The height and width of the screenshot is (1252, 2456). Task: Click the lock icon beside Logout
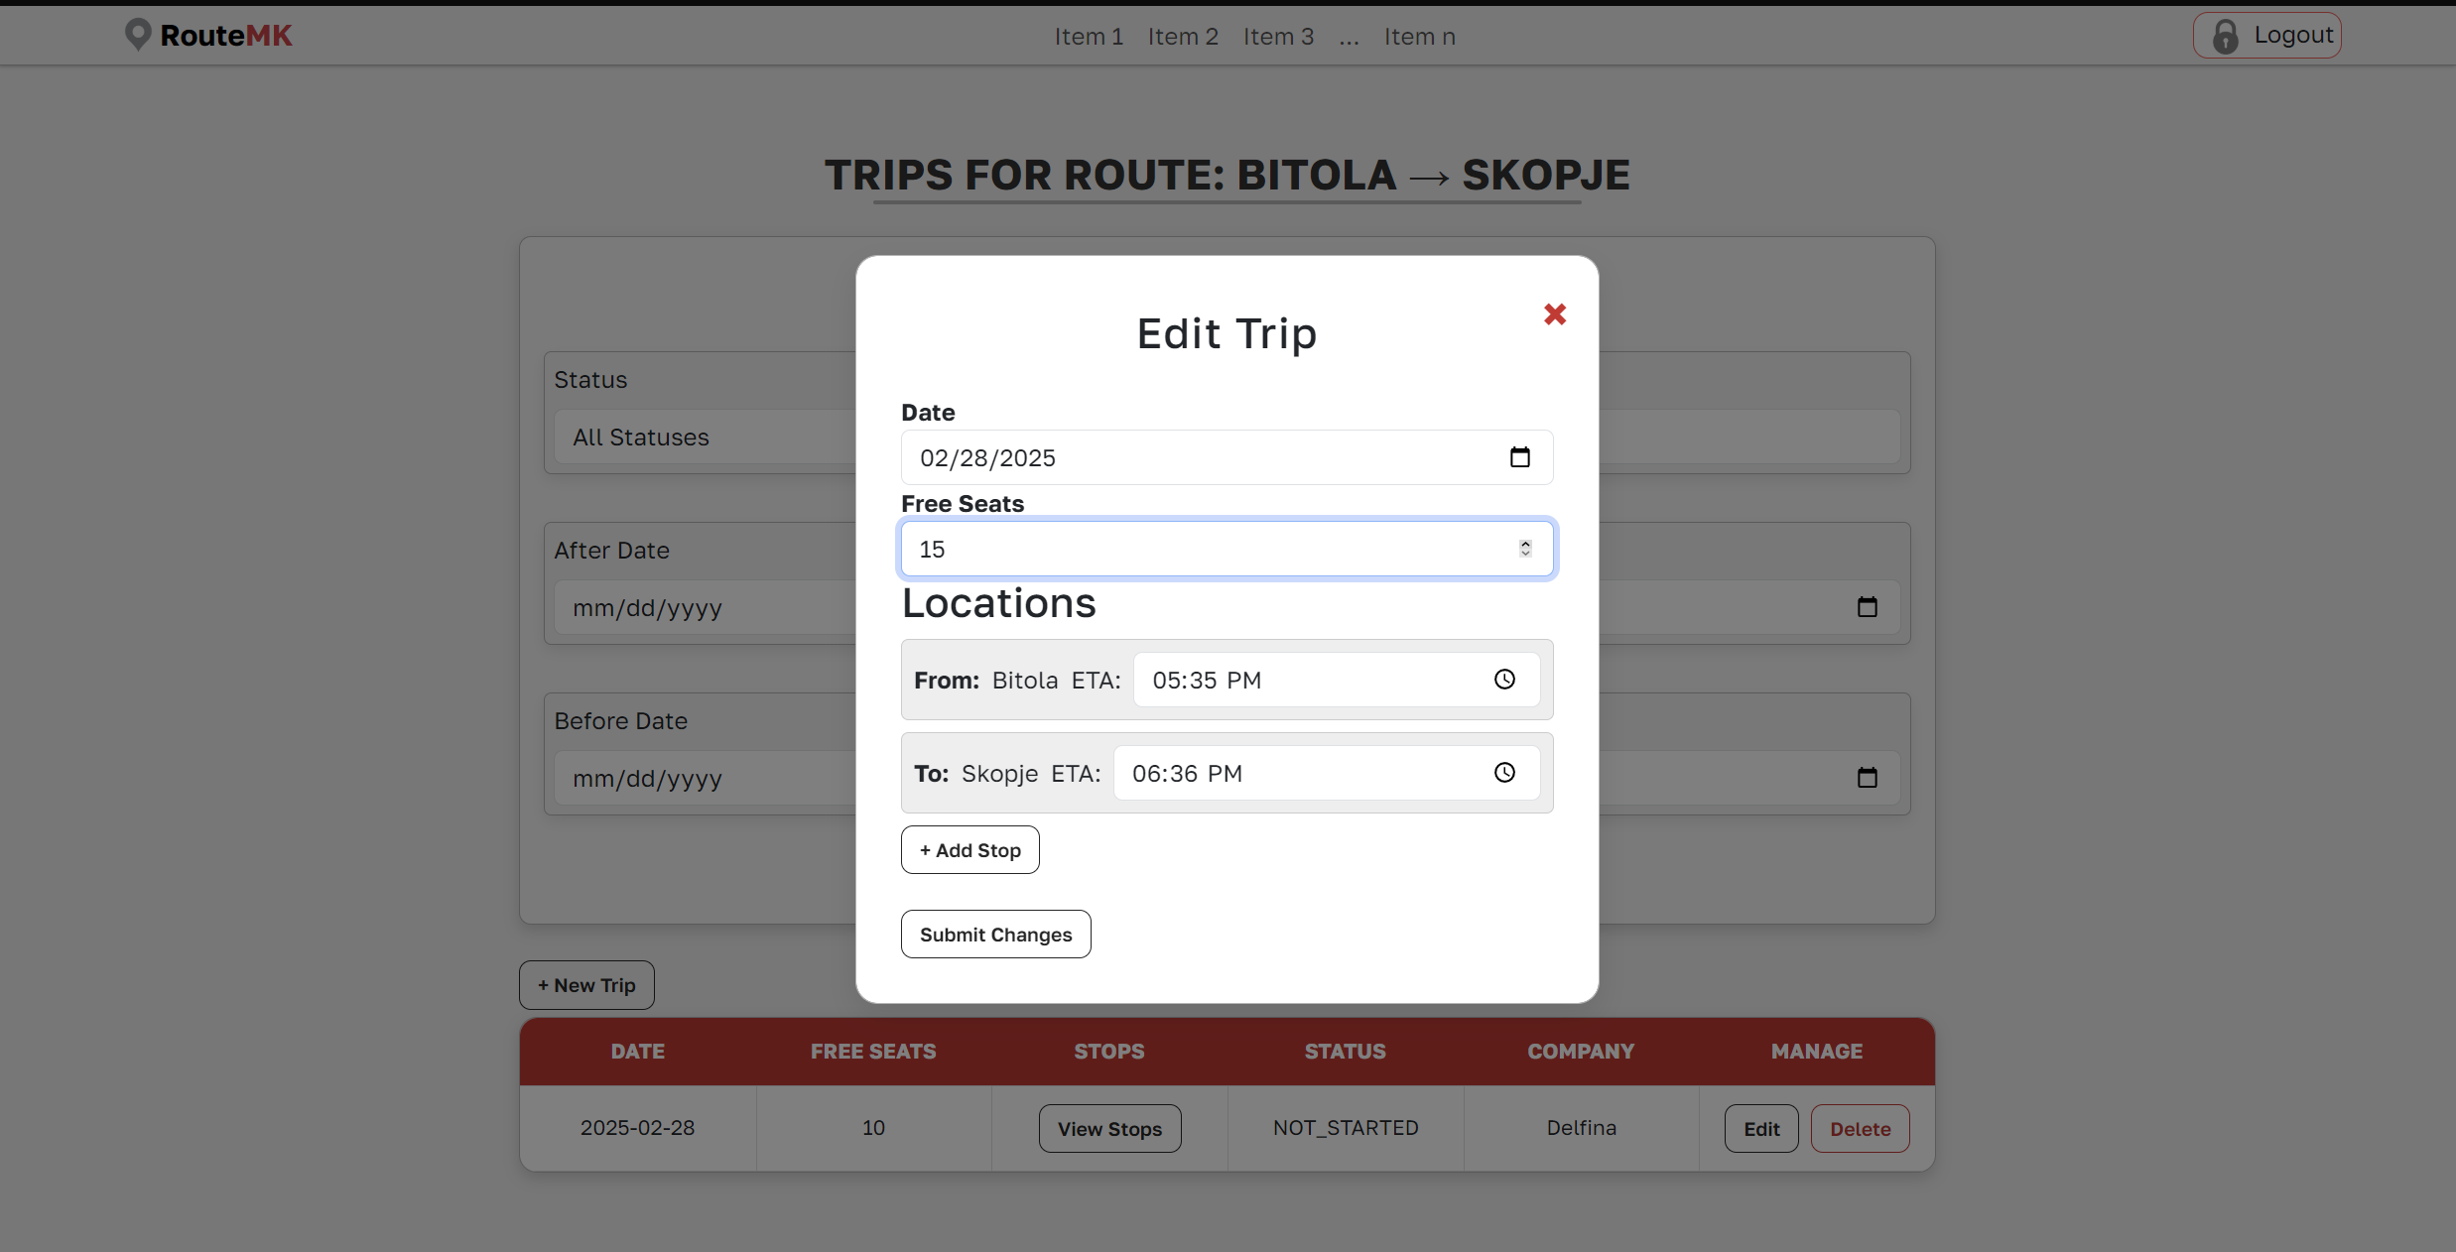coord(2226,36)
